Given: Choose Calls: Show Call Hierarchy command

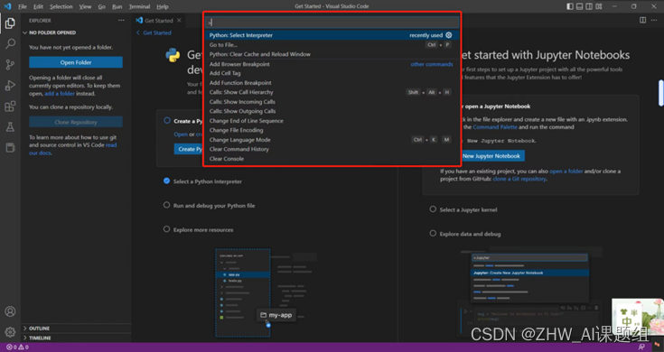Looking at the screenshot, I should [332, 92].
